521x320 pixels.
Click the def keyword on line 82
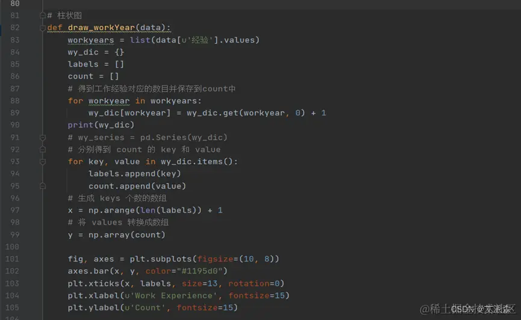[55, 28]
